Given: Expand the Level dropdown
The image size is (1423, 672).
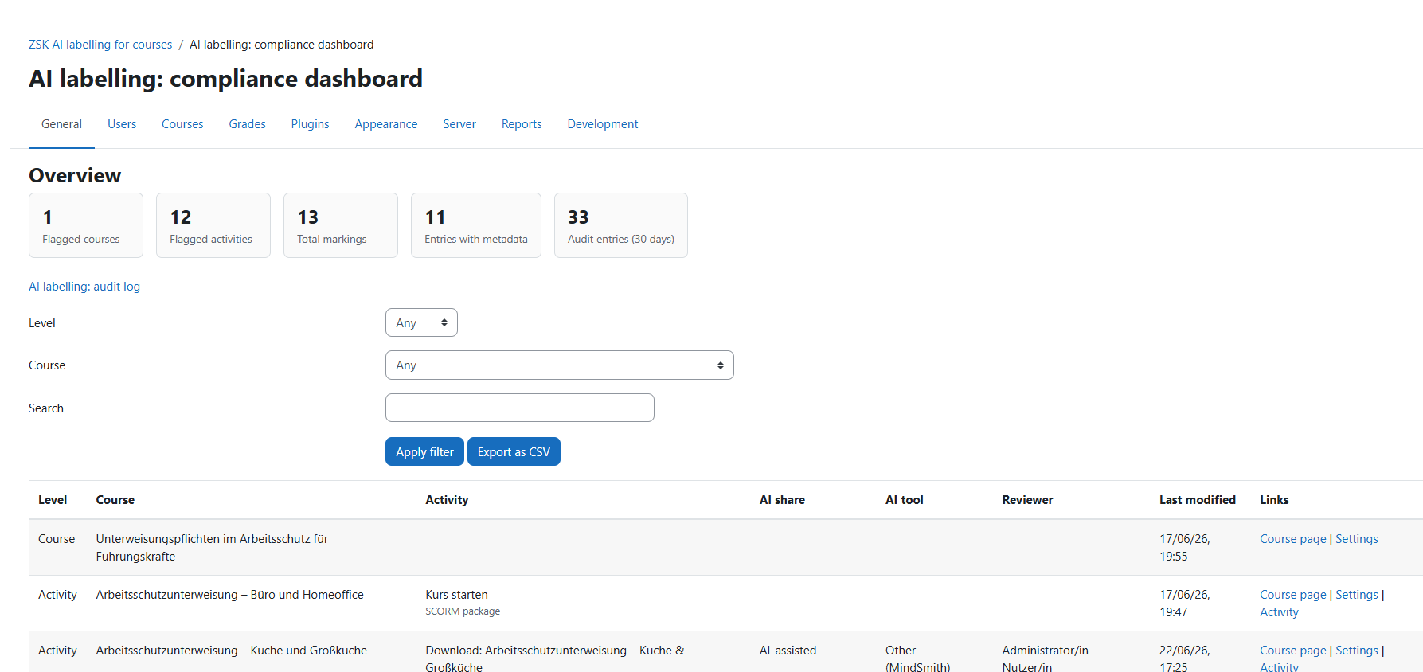Looking at the screenshot, I should point(421,322).
